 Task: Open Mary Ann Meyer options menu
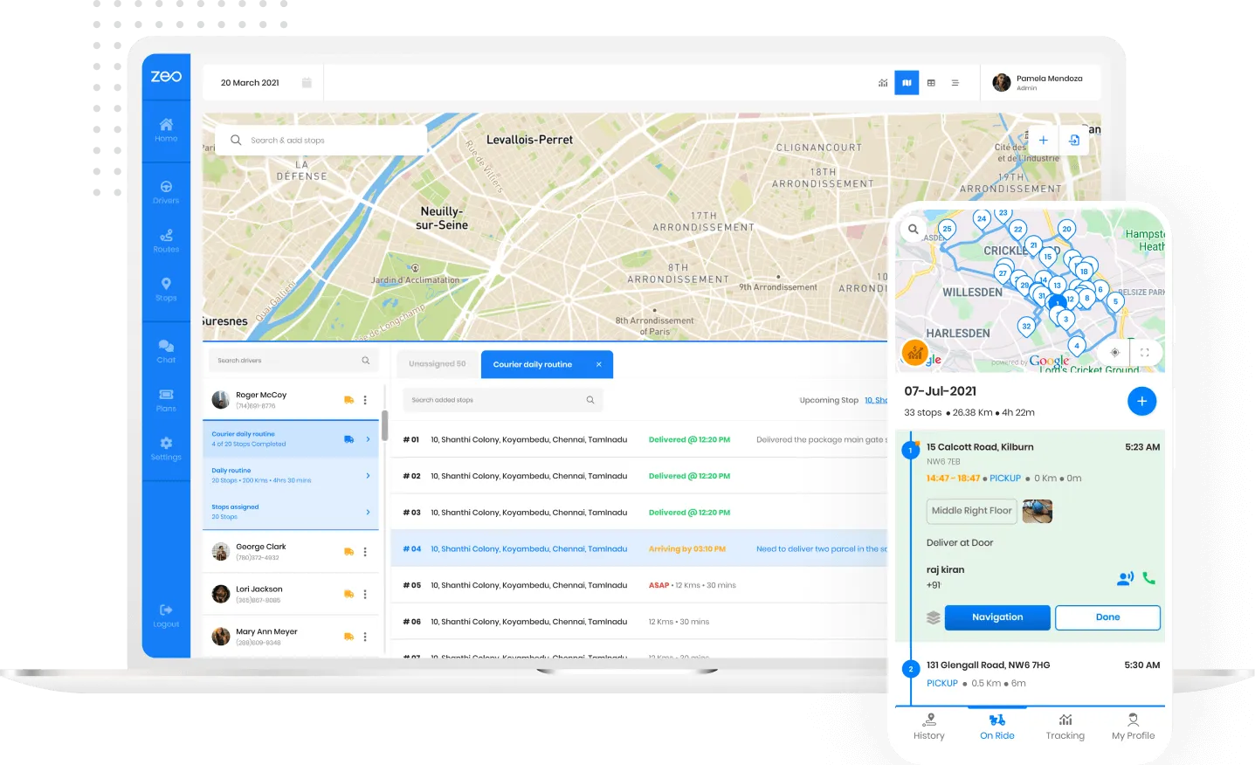point(365,637)
